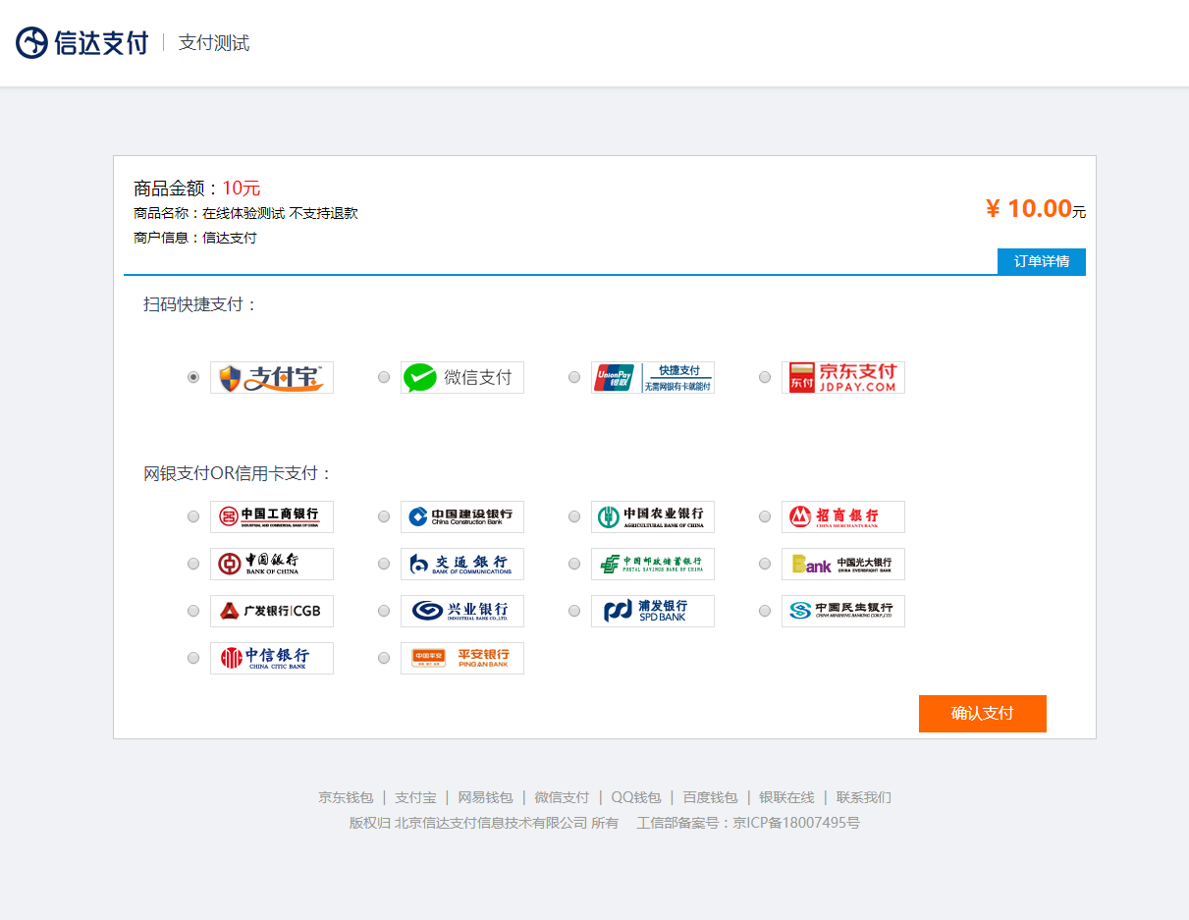Open the 支付宝 footer link
The image size is (1189, 920).
[415, 797]
